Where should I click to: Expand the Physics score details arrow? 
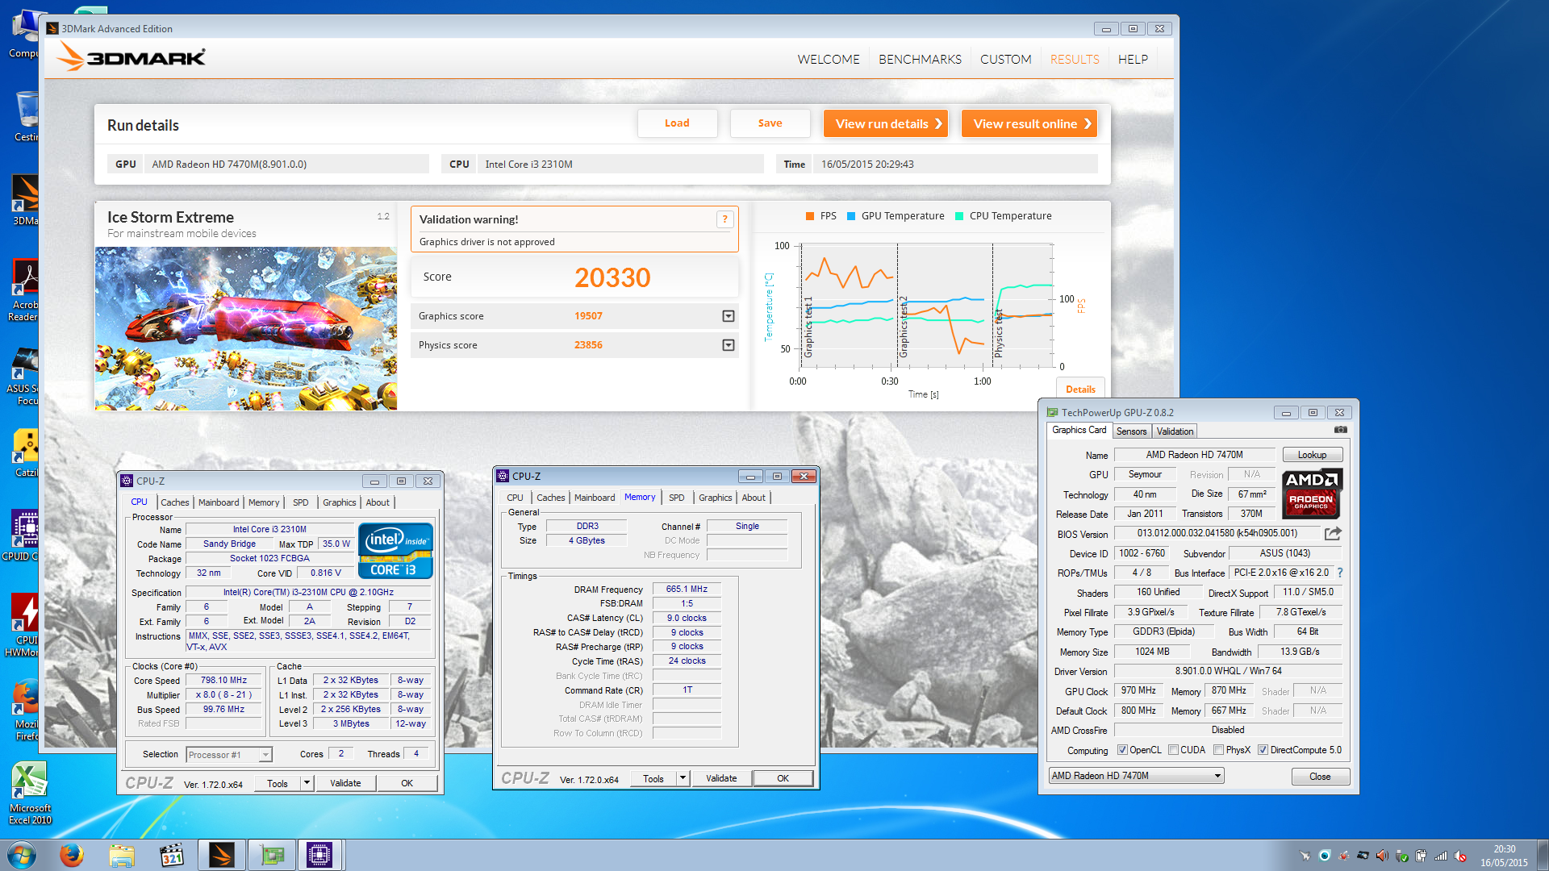tap(729, 345)
